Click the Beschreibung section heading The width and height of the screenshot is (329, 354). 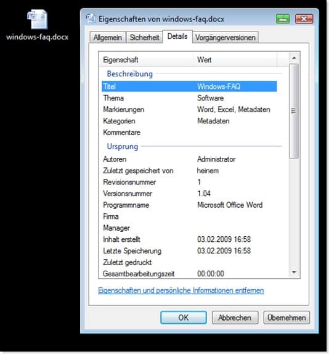tap(129, 74)
